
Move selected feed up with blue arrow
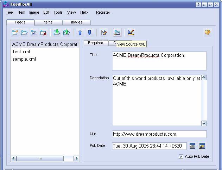pyautogui.click(x=80, y=33)
